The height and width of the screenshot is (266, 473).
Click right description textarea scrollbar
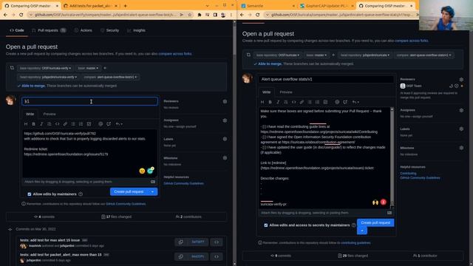[x=392, y=157]
